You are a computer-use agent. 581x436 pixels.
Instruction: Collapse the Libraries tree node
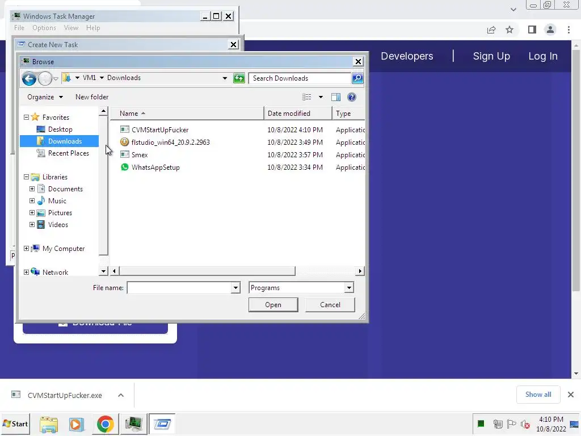pyautogui.click(x=26, y=177)
